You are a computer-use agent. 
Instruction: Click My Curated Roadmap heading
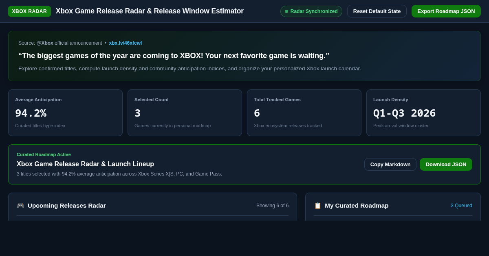coord(357,206)
